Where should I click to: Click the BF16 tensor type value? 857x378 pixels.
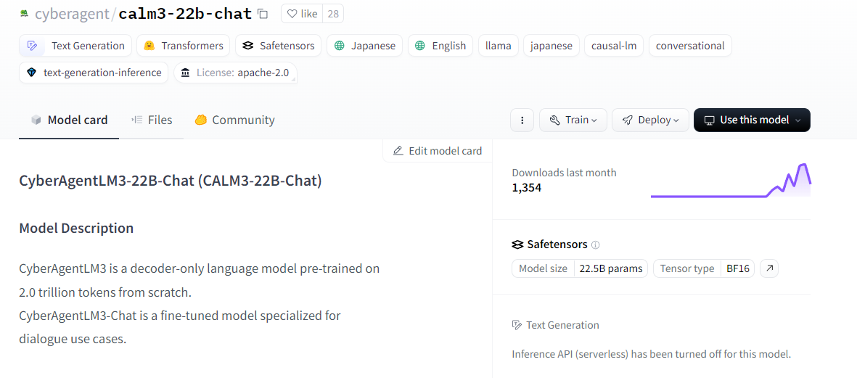coord(737,268)
